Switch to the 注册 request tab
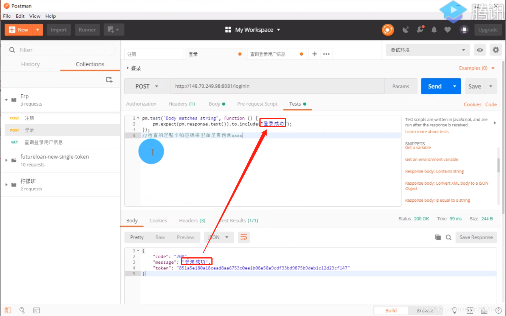Viewport: 506px width, 316px height. tap(154, 54)
